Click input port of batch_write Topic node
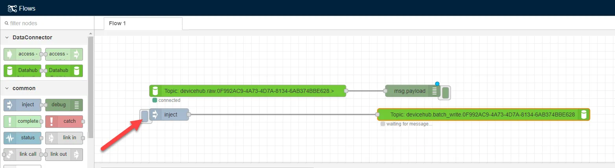The width and height of the screenshot is (615, 168). pos(377,114)
